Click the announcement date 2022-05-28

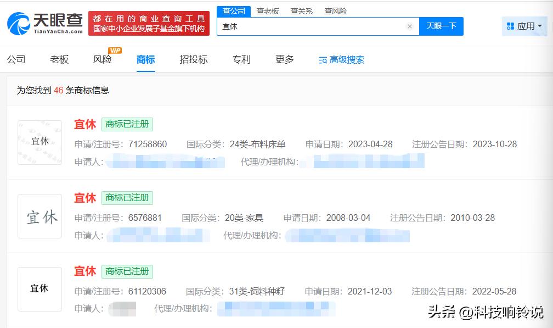coord(494,291)
